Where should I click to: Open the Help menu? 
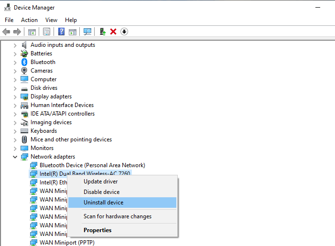coord(71,20)
